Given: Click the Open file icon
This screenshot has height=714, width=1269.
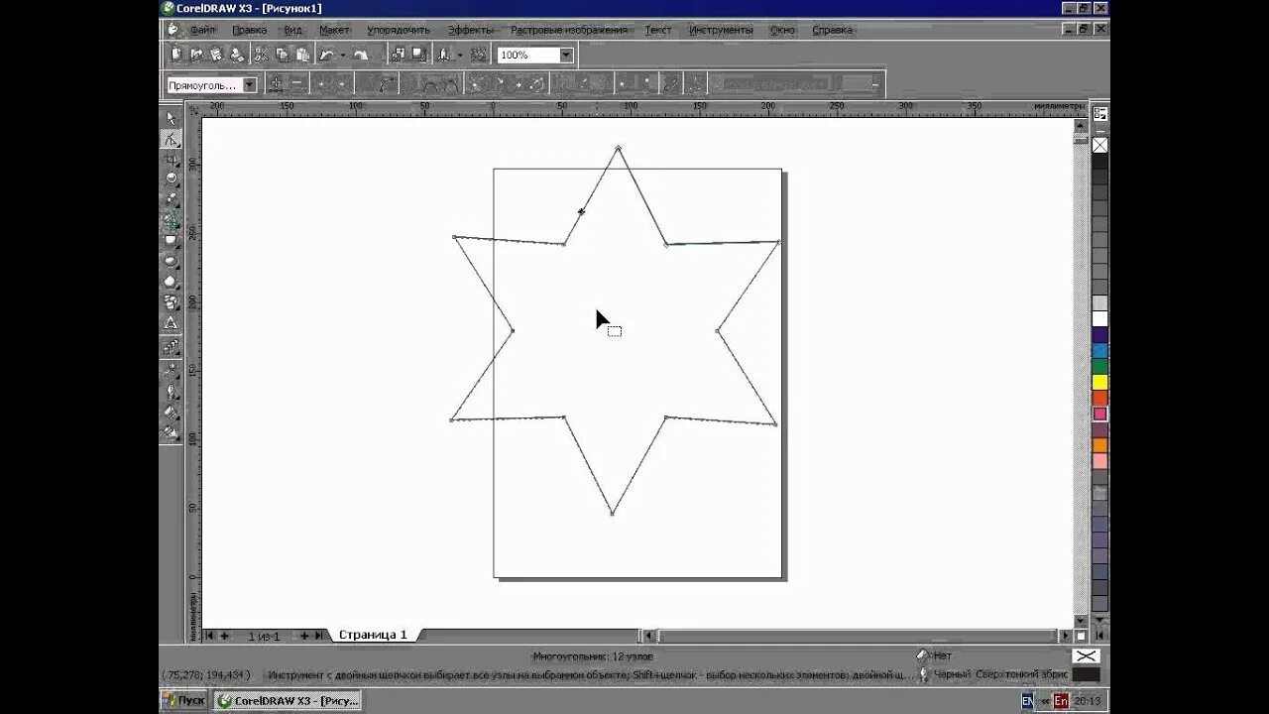Looking at the screenshot, I should tap(197, 55).
